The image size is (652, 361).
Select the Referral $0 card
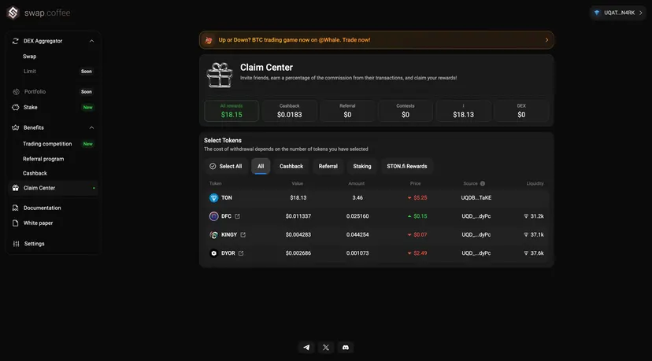pos(347,111)
